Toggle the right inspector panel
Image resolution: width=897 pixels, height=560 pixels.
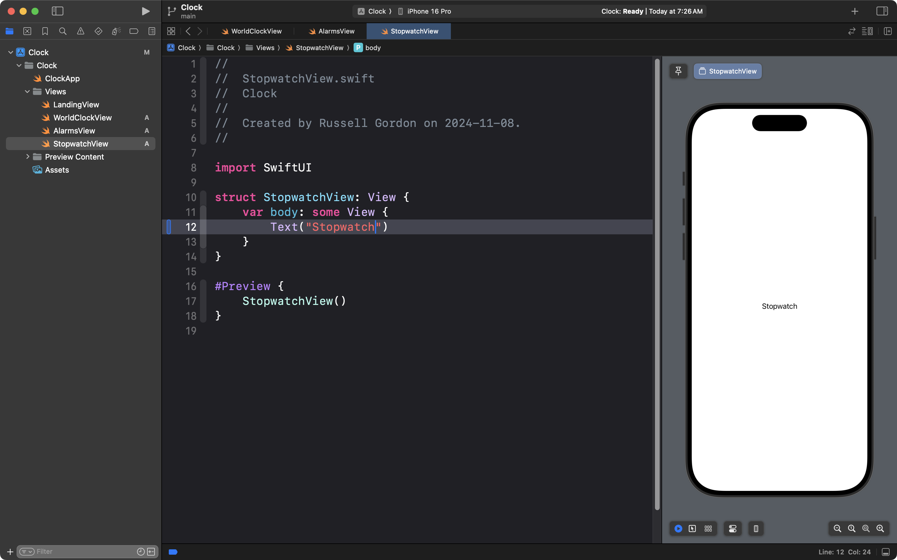[882, 11]
